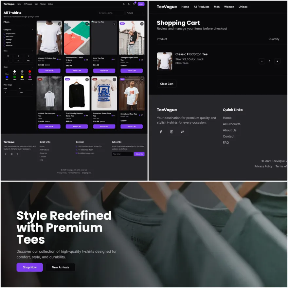Image resolution: width=288 pixels, height=288 pixels.
Task: Pick the Blue color swatch
Action: click(x=7, y=77)
